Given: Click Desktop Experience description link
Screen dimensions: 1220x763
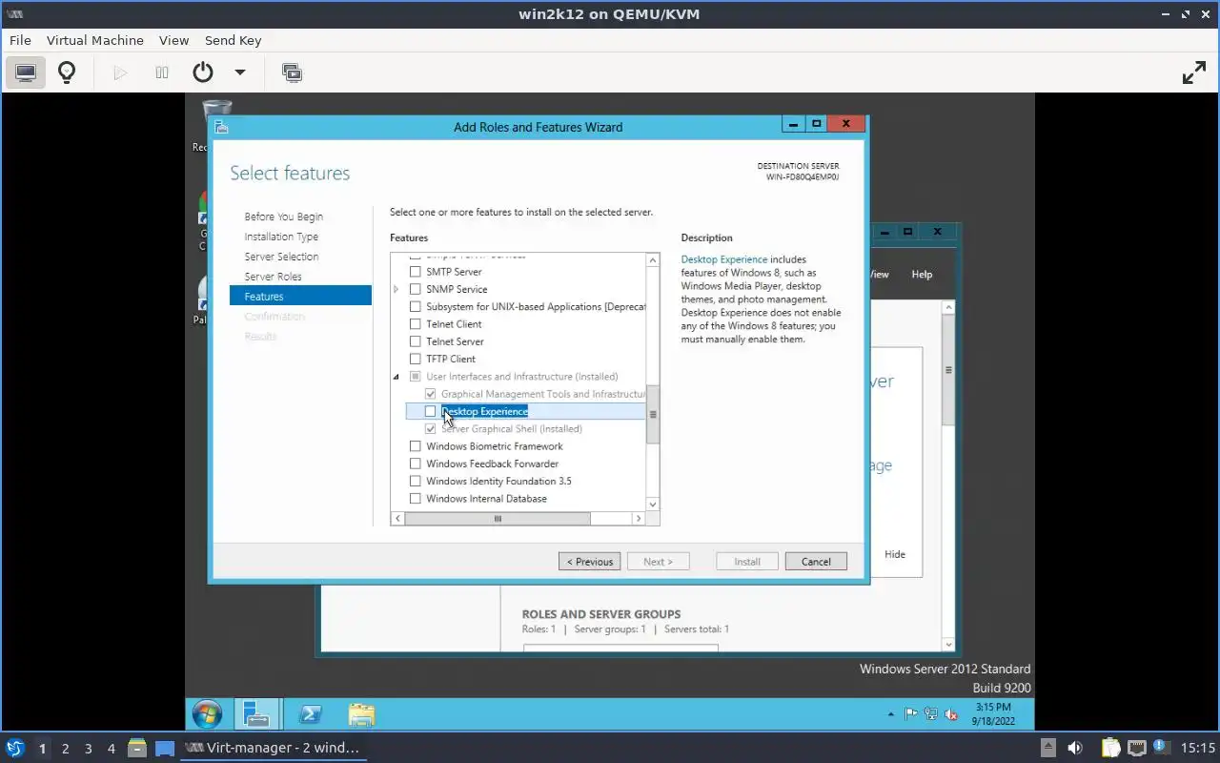Looking at the screenshot, I should tap(724, 259).
